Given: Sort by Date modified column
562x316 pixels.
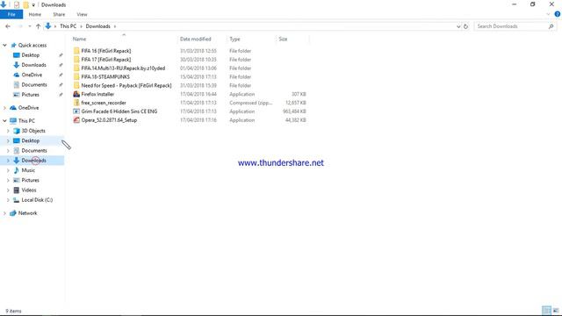Looking at the screenshot, I should (195, 39).
